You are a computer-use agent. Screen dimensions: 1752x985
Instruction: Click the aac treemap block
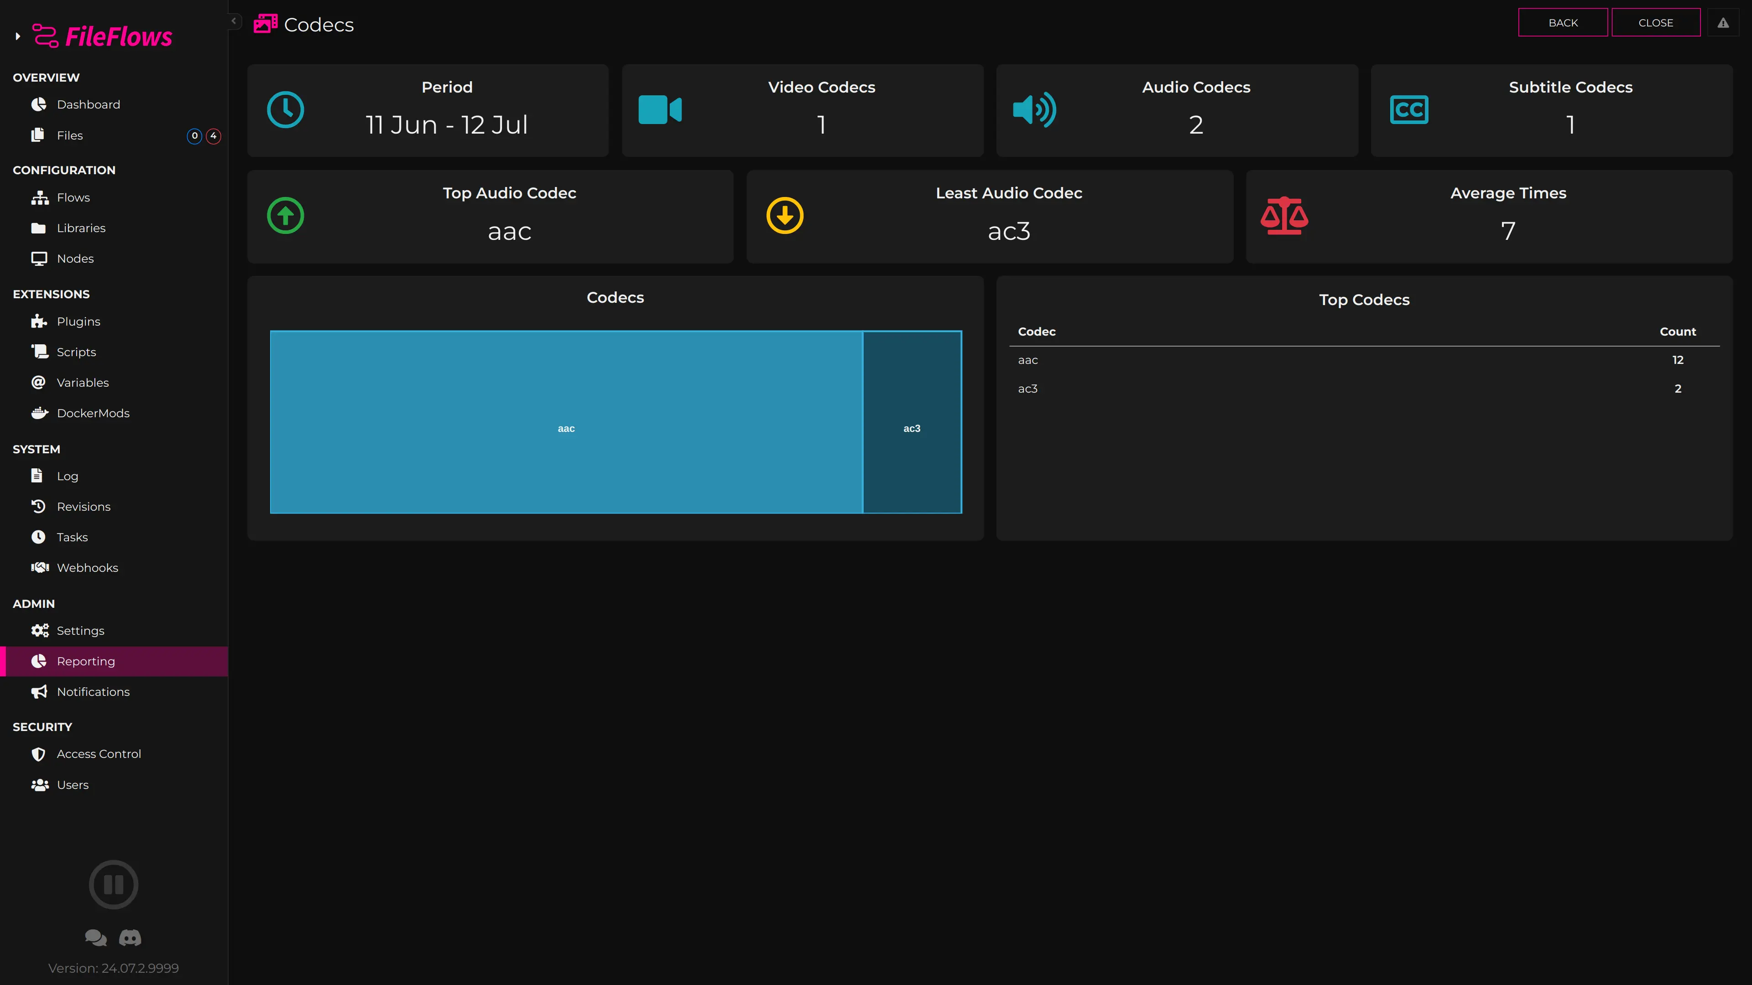pos(566,422)
